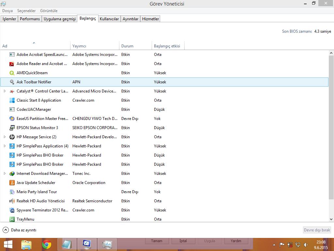
Task: Switch to the İşlemler tab
Action: [x=9, y=19]
